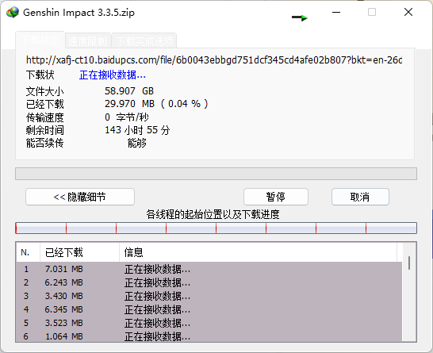Minimize the download window
The image size is (433, 353).
coord(336,12)
